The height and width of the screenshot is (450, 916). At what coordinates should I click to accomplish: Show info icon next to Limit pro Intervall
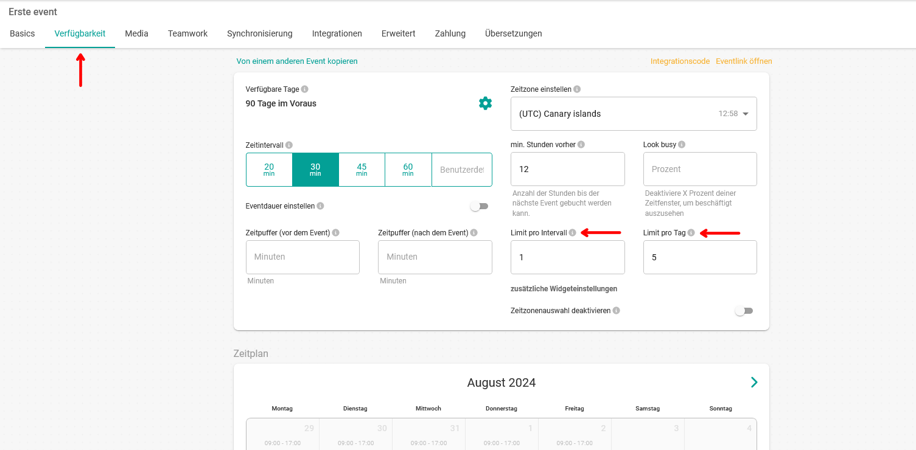pyautogui.click(x=572, y=233)
